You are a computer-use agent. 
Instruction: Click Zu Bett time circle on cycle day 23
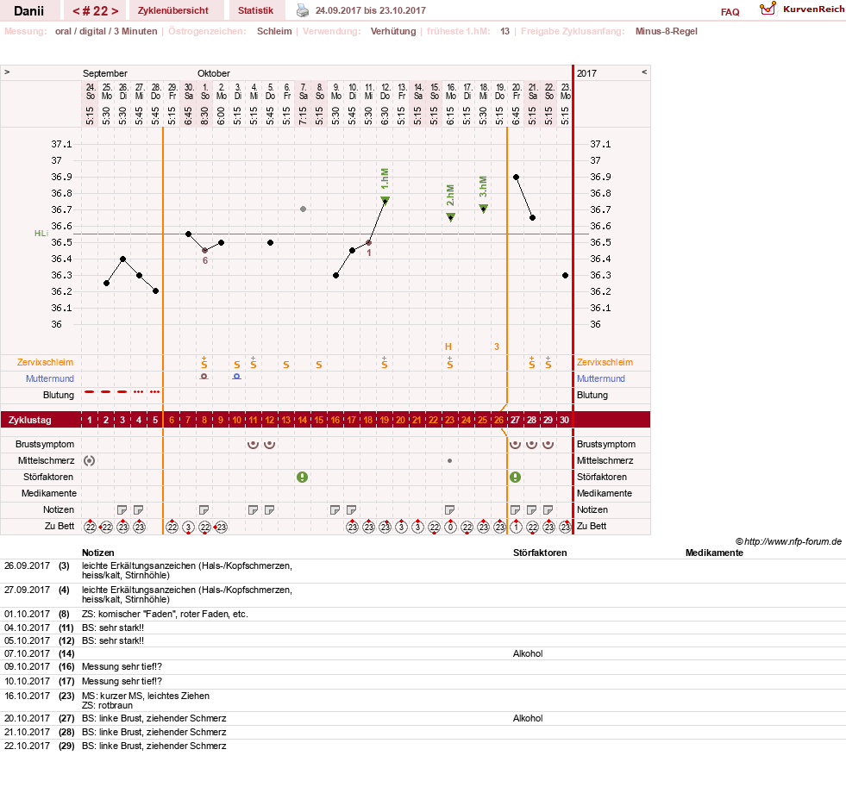pyautogui.click(x=450, y=528)
